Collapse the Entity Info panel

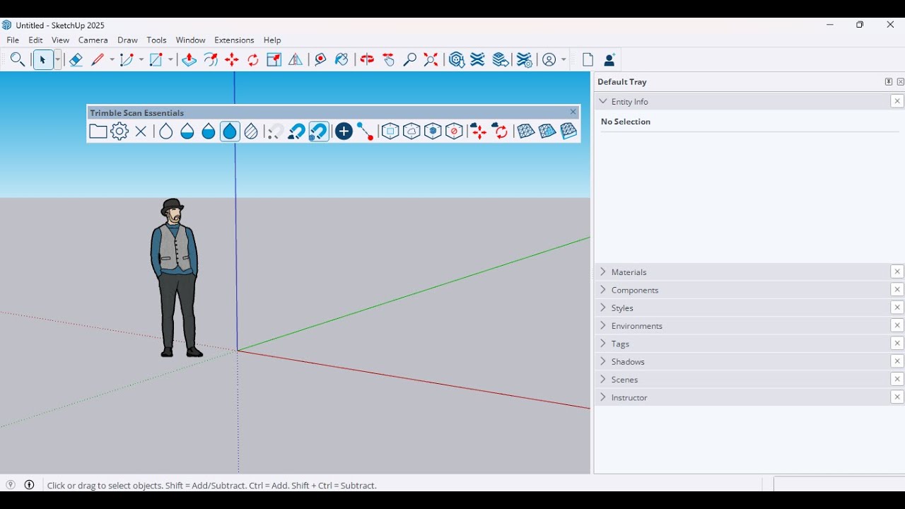tap(742, 102)
